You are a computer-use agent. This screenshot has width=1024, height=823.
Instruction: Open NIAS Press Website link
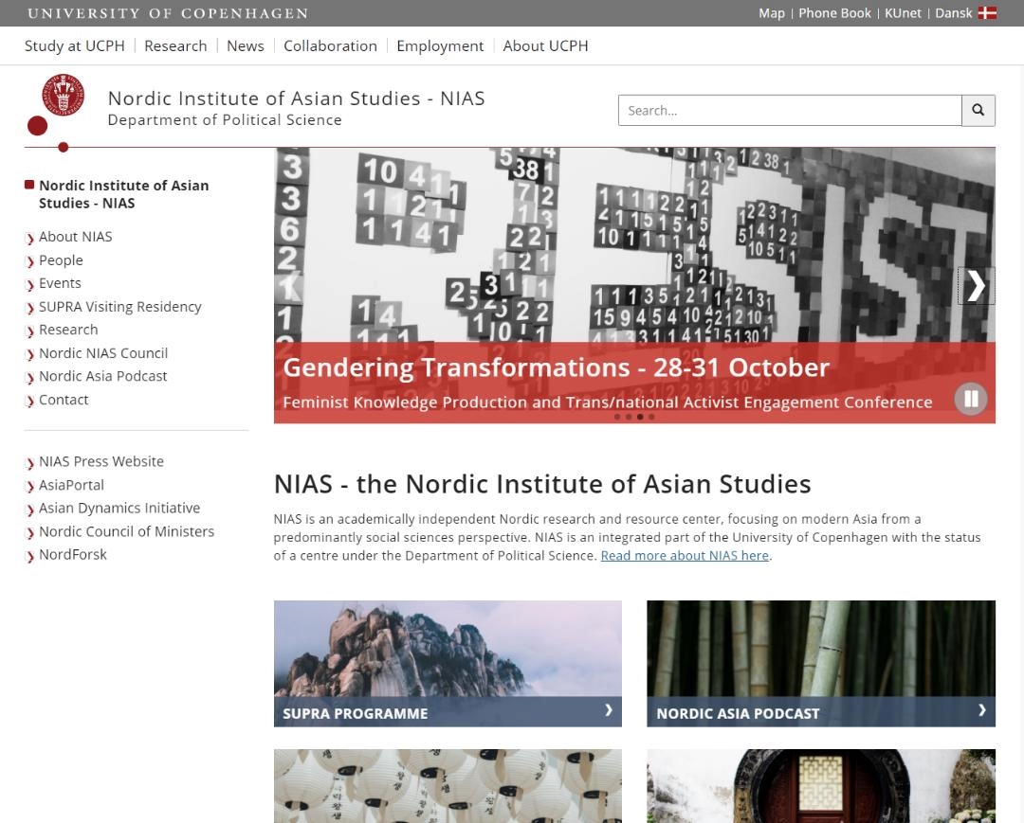pos(101,461)
